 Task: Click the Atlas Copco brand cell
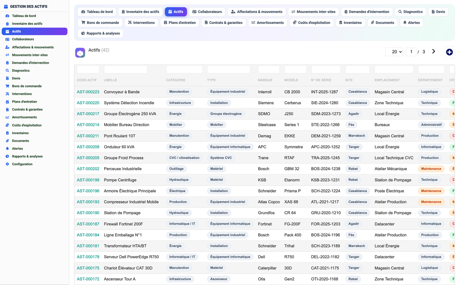coord(269,202)
